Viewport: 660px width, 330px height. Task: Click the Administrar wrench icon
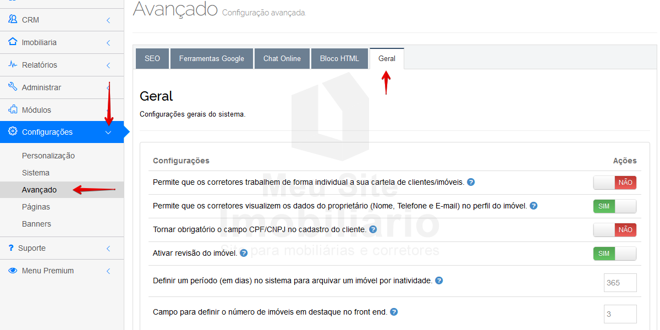click(13, 87)
